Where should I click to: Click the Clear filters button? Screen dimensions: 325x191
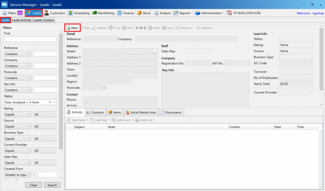click(x=33, y=185)
